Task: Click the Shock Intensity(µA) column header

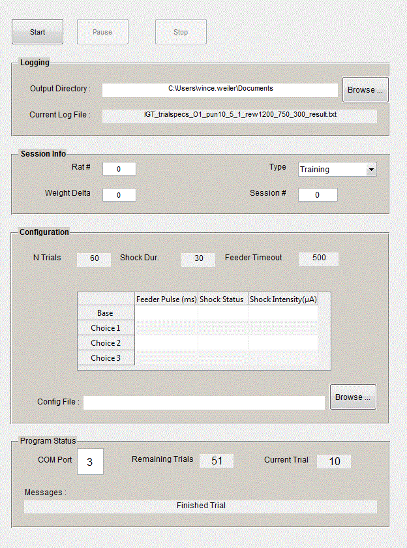Action: [x=283, y=299]
